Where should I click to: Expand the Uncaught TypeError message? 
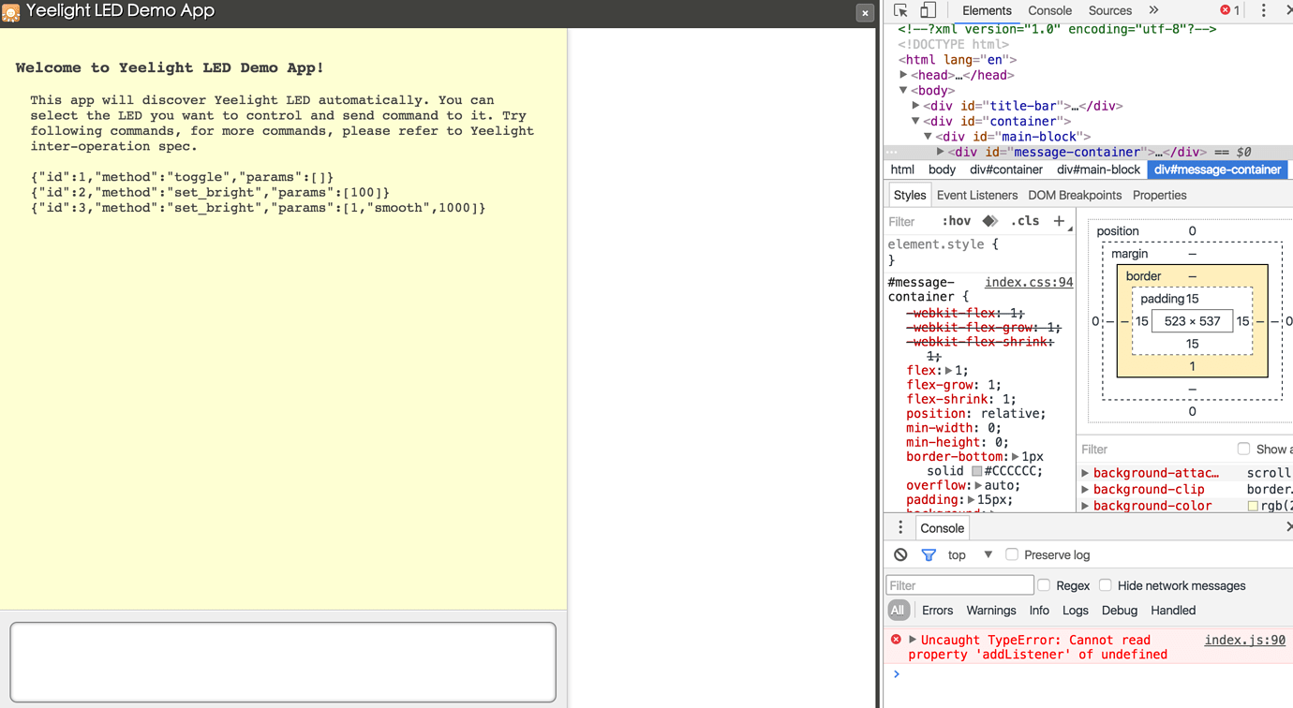pos(912,640)
